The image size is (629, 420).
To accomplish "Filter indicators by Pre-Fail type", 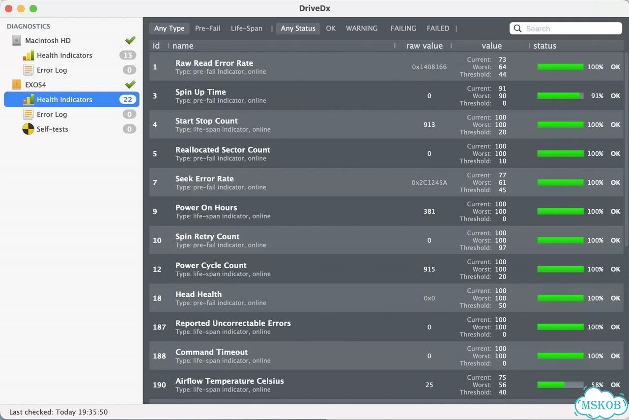I will tap(208, 28).
